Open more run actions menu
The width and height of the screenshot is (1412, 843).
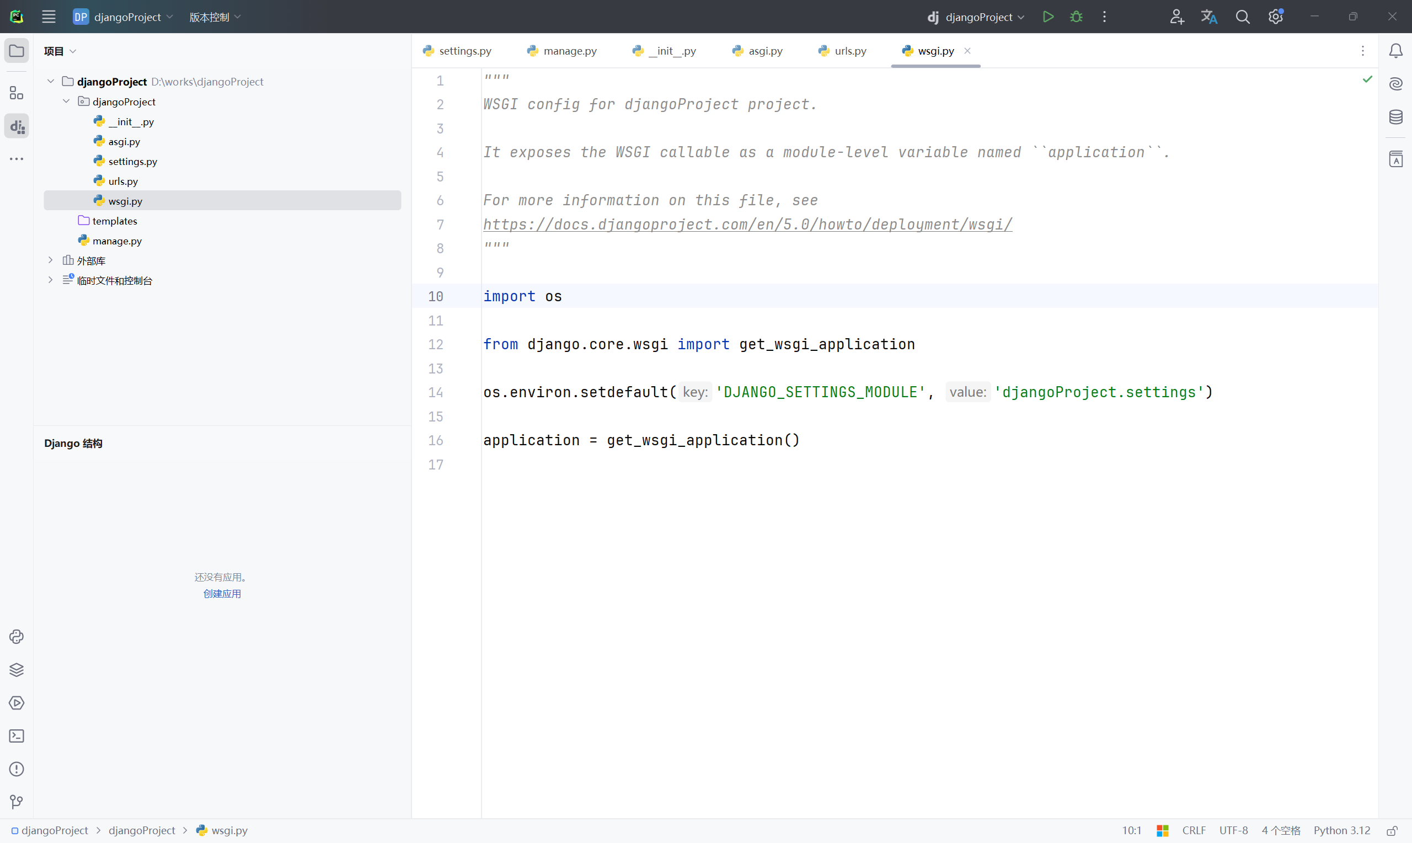coord(1104,17)
